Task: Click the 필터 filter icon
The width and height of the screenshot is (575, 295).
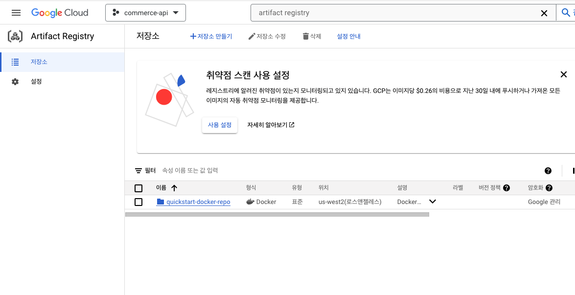Action: point(138,170)
